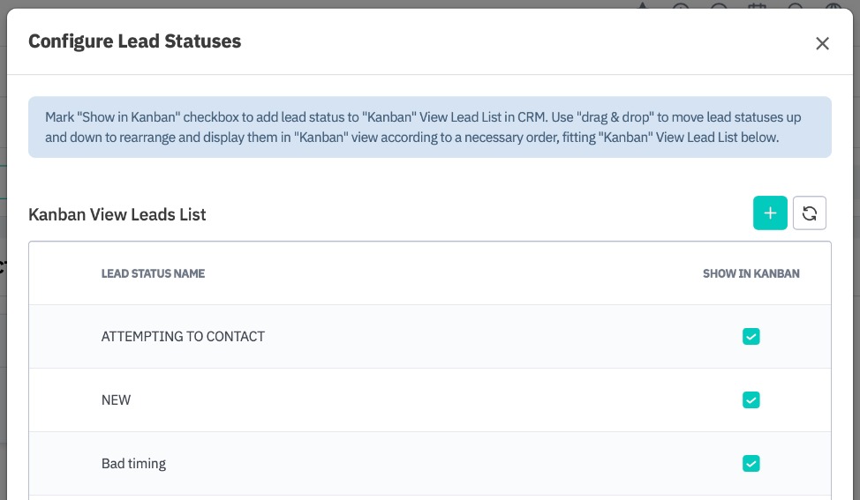
Task: Toggle the NEW status Kanban checkbox
Action: [x=751, y=400]
